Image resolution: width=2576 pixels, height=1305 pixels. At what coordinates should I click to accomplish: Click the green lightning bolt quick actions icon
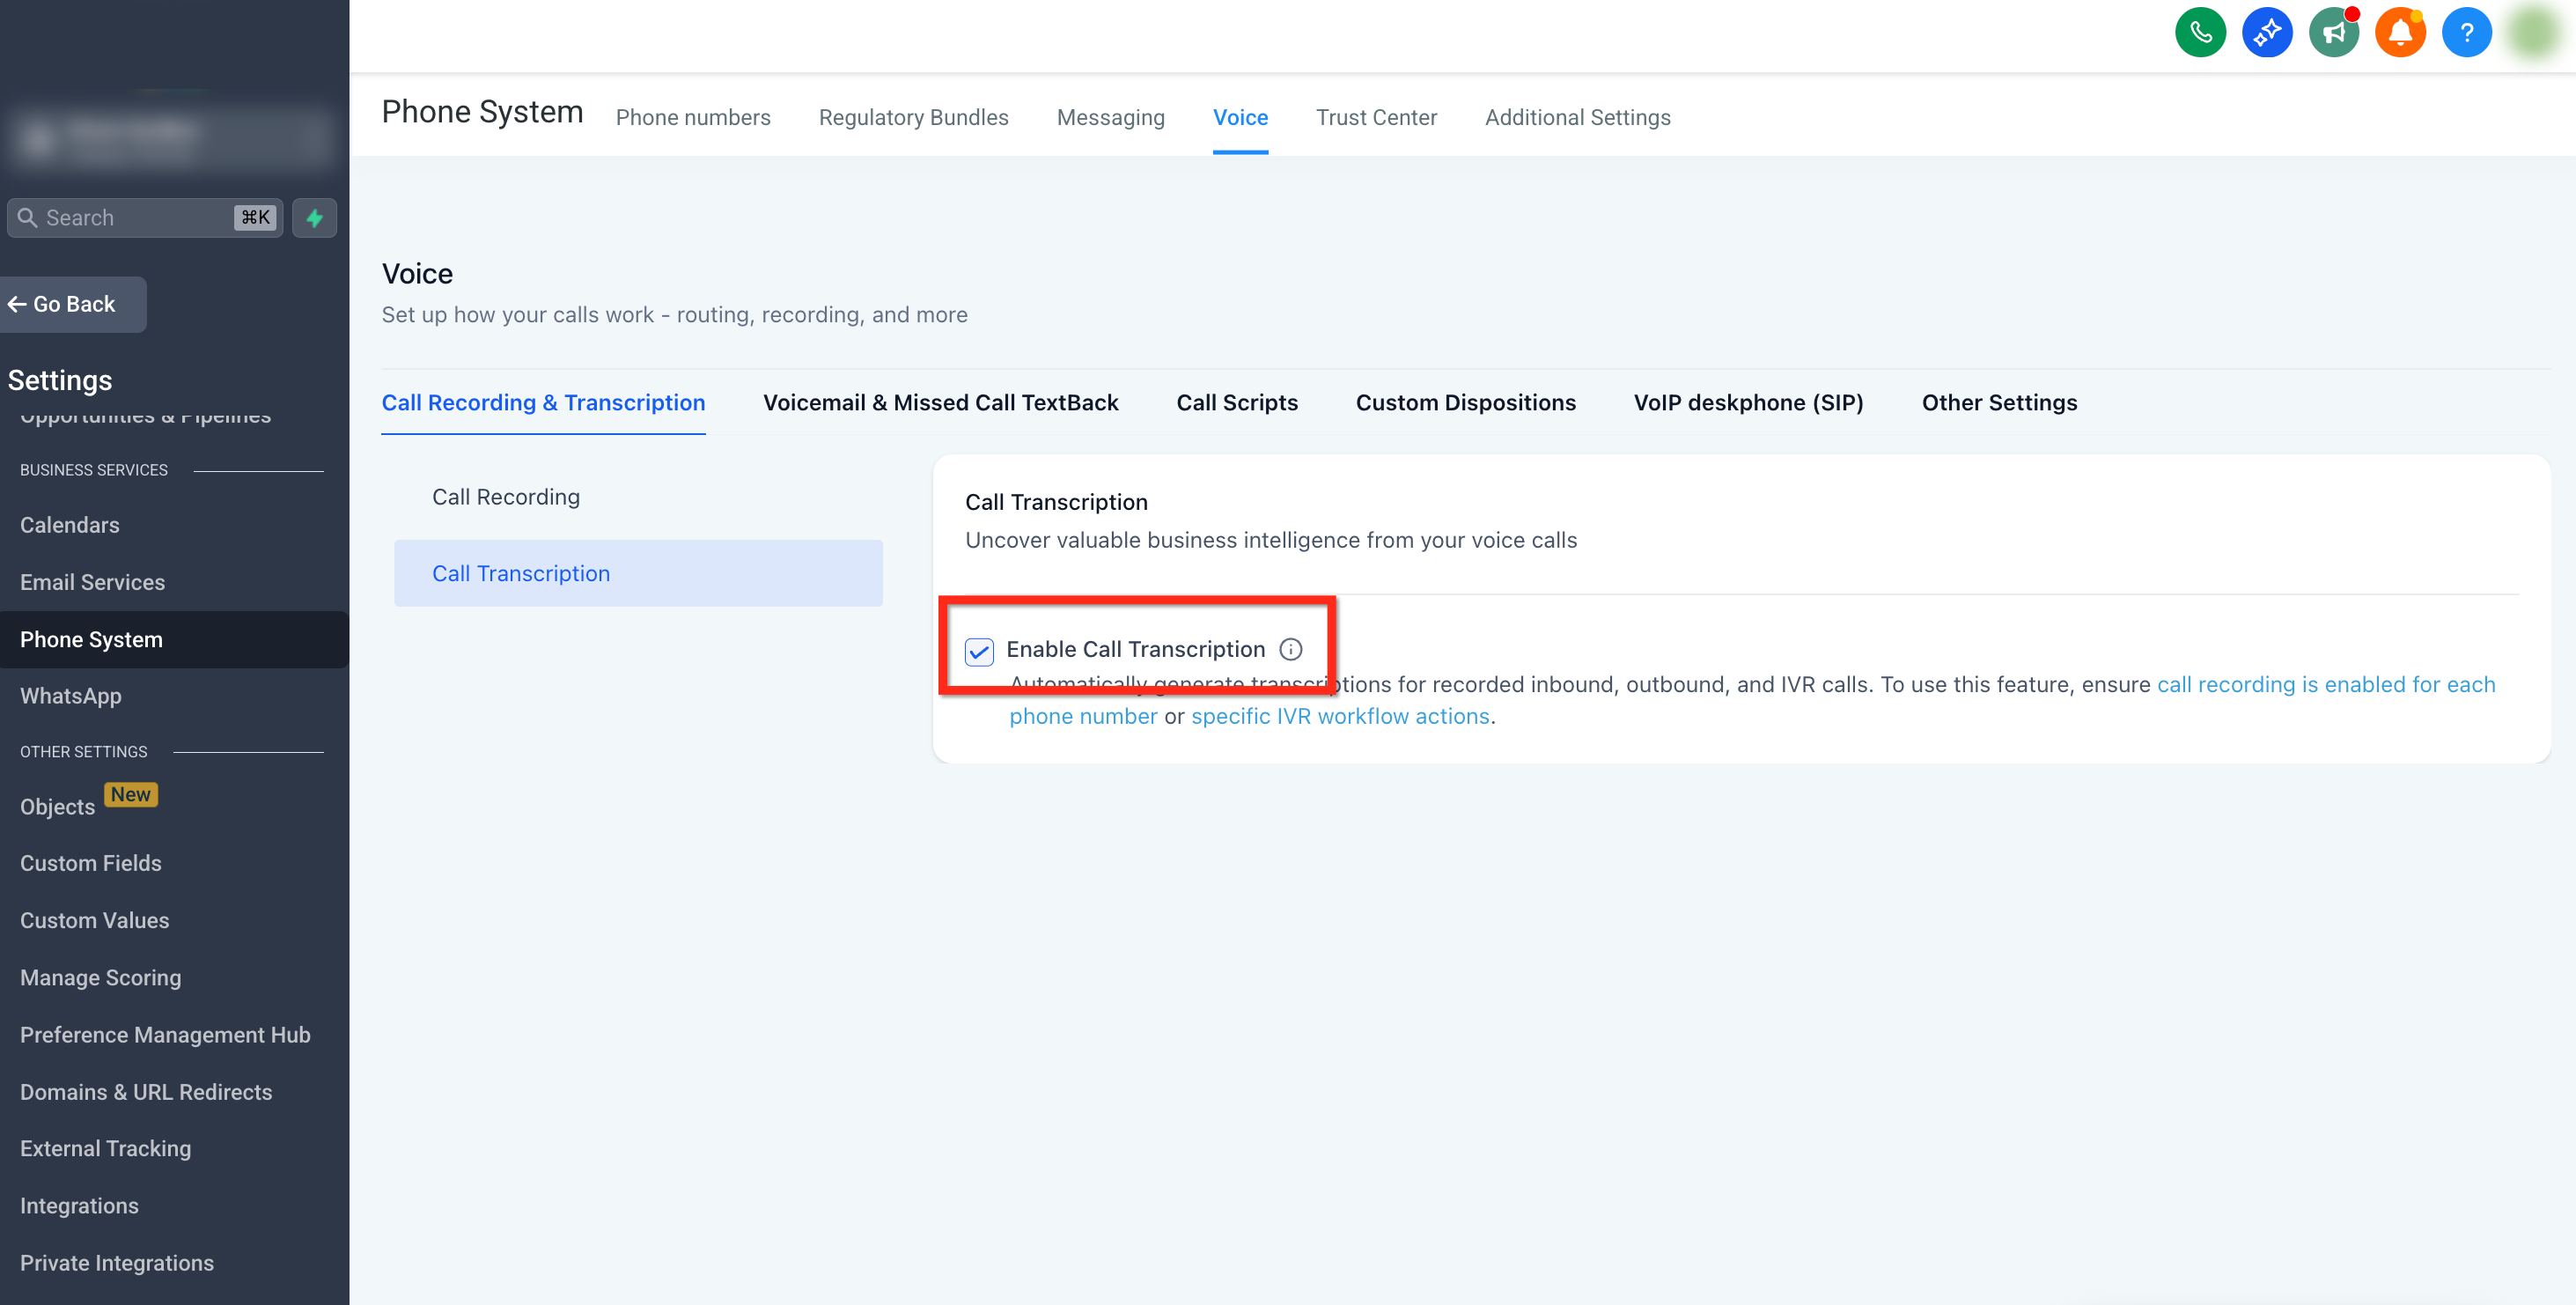314,218
